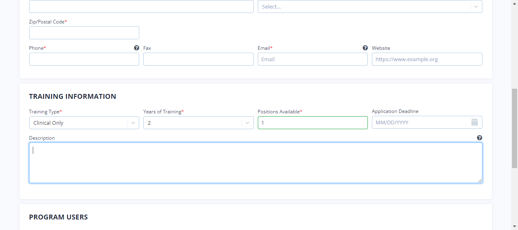Click the "Clinical Only" selected value
Viewport: 518px width, 230px height.
click(x=49, y=123)
